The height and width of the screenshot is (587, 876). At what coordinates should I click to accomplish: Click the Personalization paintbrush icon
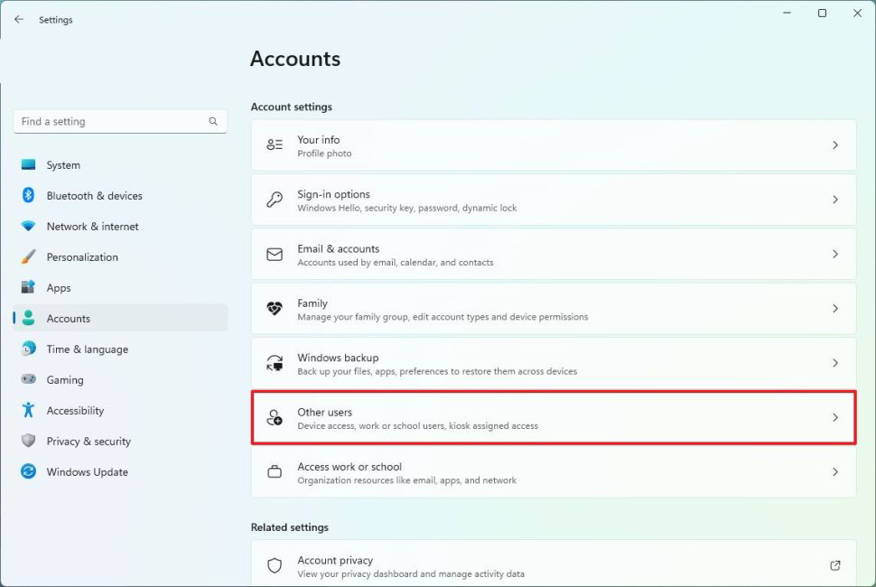click(28, 256)
